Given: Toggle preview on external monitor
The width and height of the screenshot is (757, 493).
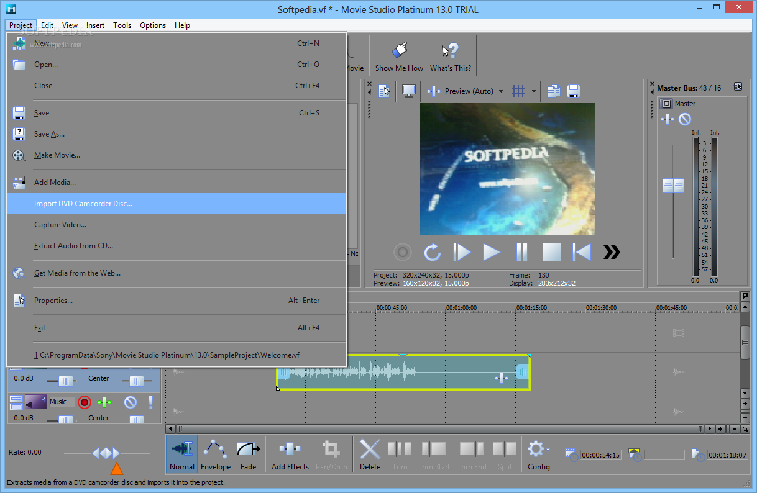Looking at the screenshot, I should coord(409,91).
